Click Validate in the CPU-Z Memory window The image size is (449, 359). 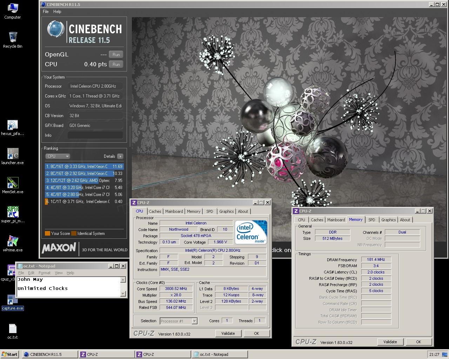pos(390,342)
